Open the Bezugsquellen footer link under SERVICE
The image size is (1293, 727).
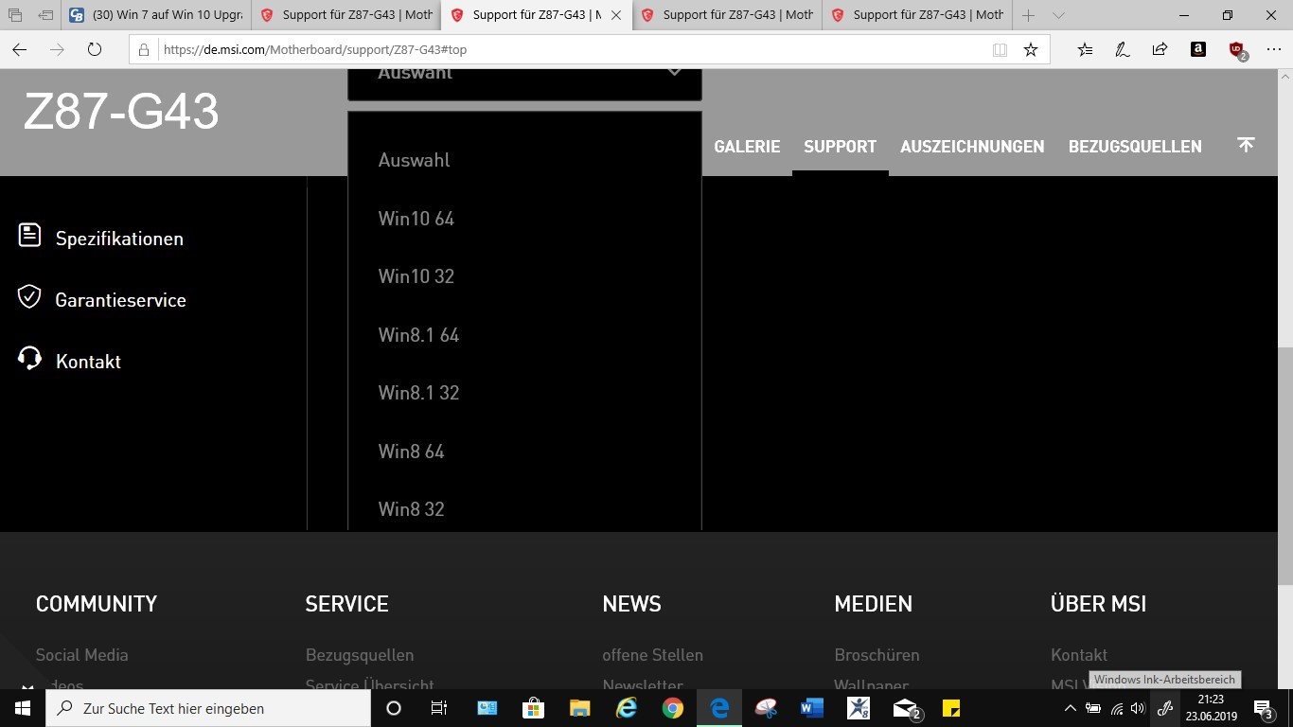point(360,655)
